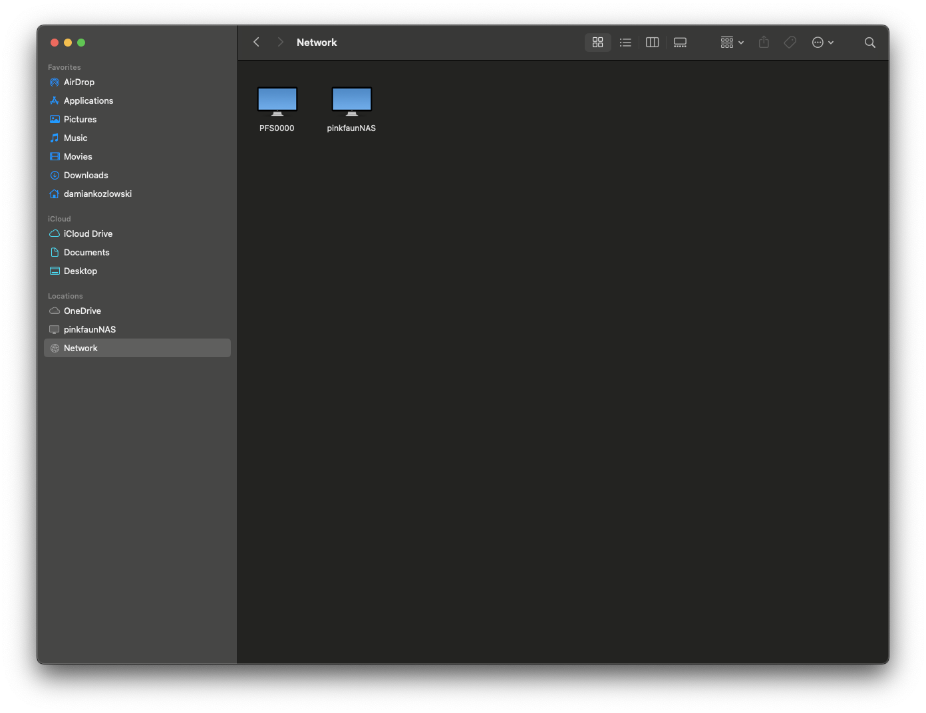926x713 pixels.
Task: Click the Documents page icon
Action: (x=55, y=252)
